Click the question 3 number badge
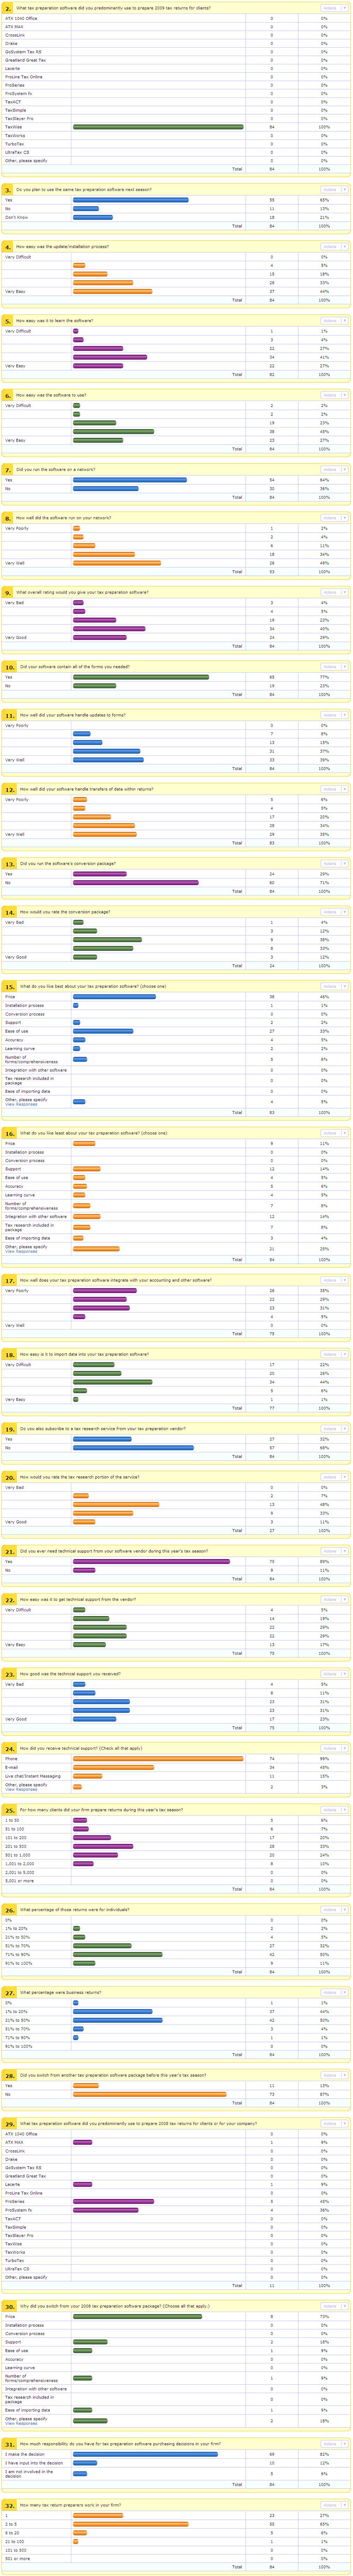 [x=8, y=189]
